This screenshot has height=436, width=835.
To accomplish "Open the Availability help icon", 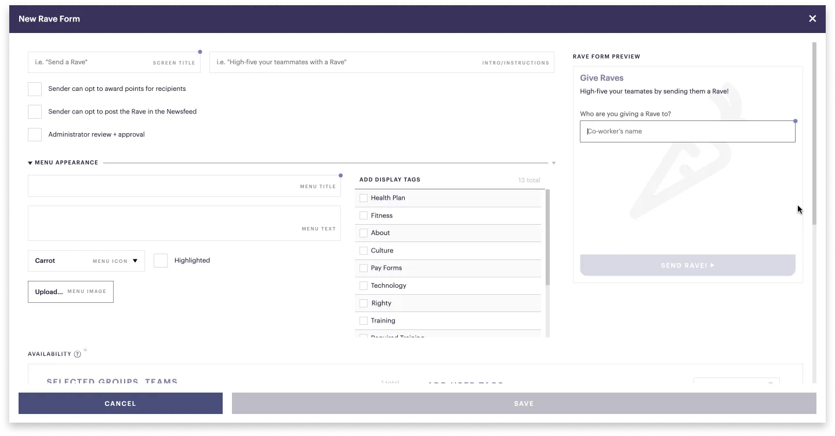I will (x=78, y=354).
